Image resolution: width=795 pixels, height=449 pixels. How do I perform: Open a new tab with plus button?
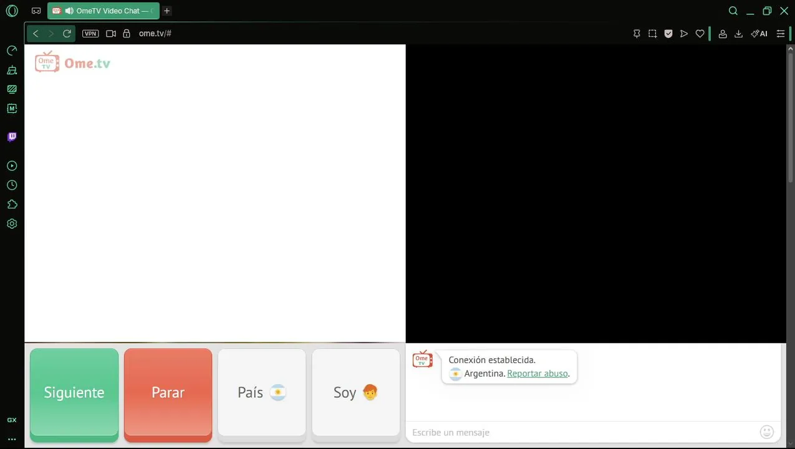[x=167, y=11]
